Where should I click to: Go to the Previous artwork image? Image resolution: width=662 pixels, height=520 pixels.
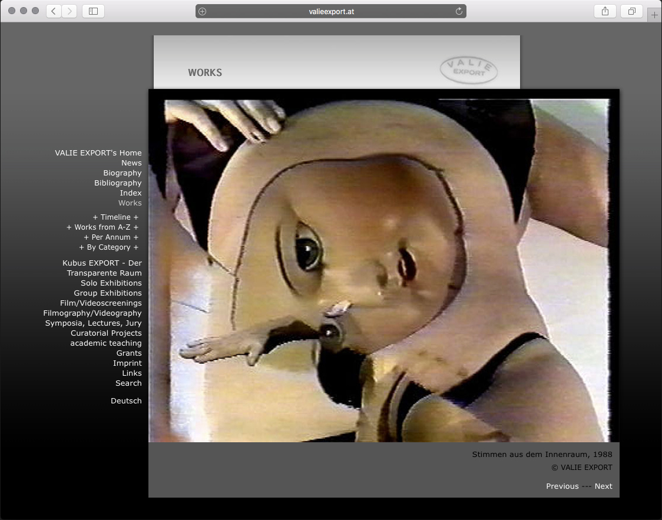tap(562, 486)
